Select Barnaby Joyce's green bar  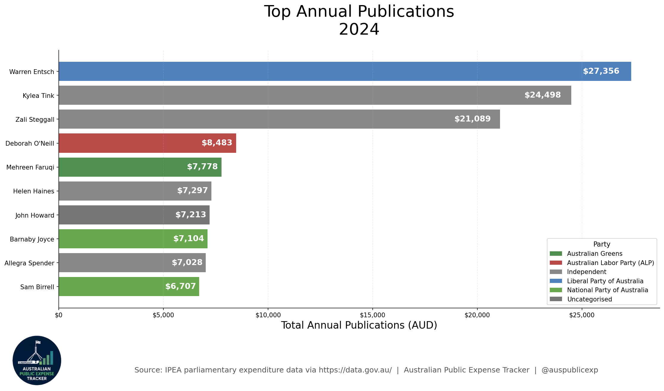[x=133, y=239]
